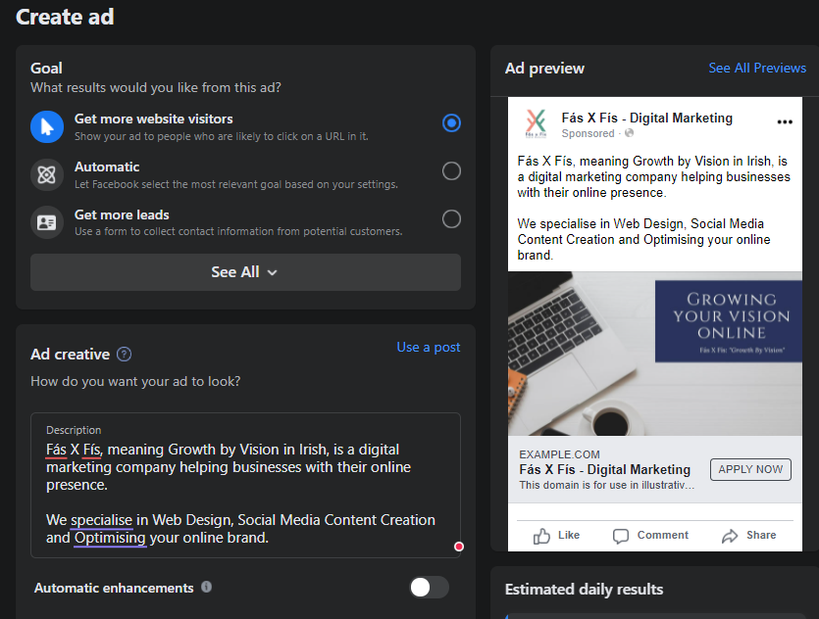Viewport: 819px width, 619px height.
Task: Click the red dot indicator in description box
Action: (x=459, y=547)
